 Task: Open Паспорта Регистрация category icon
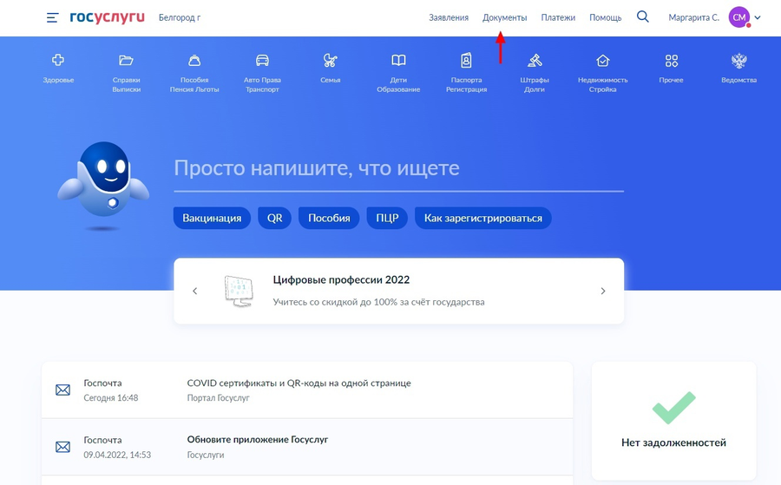point(466,61)
